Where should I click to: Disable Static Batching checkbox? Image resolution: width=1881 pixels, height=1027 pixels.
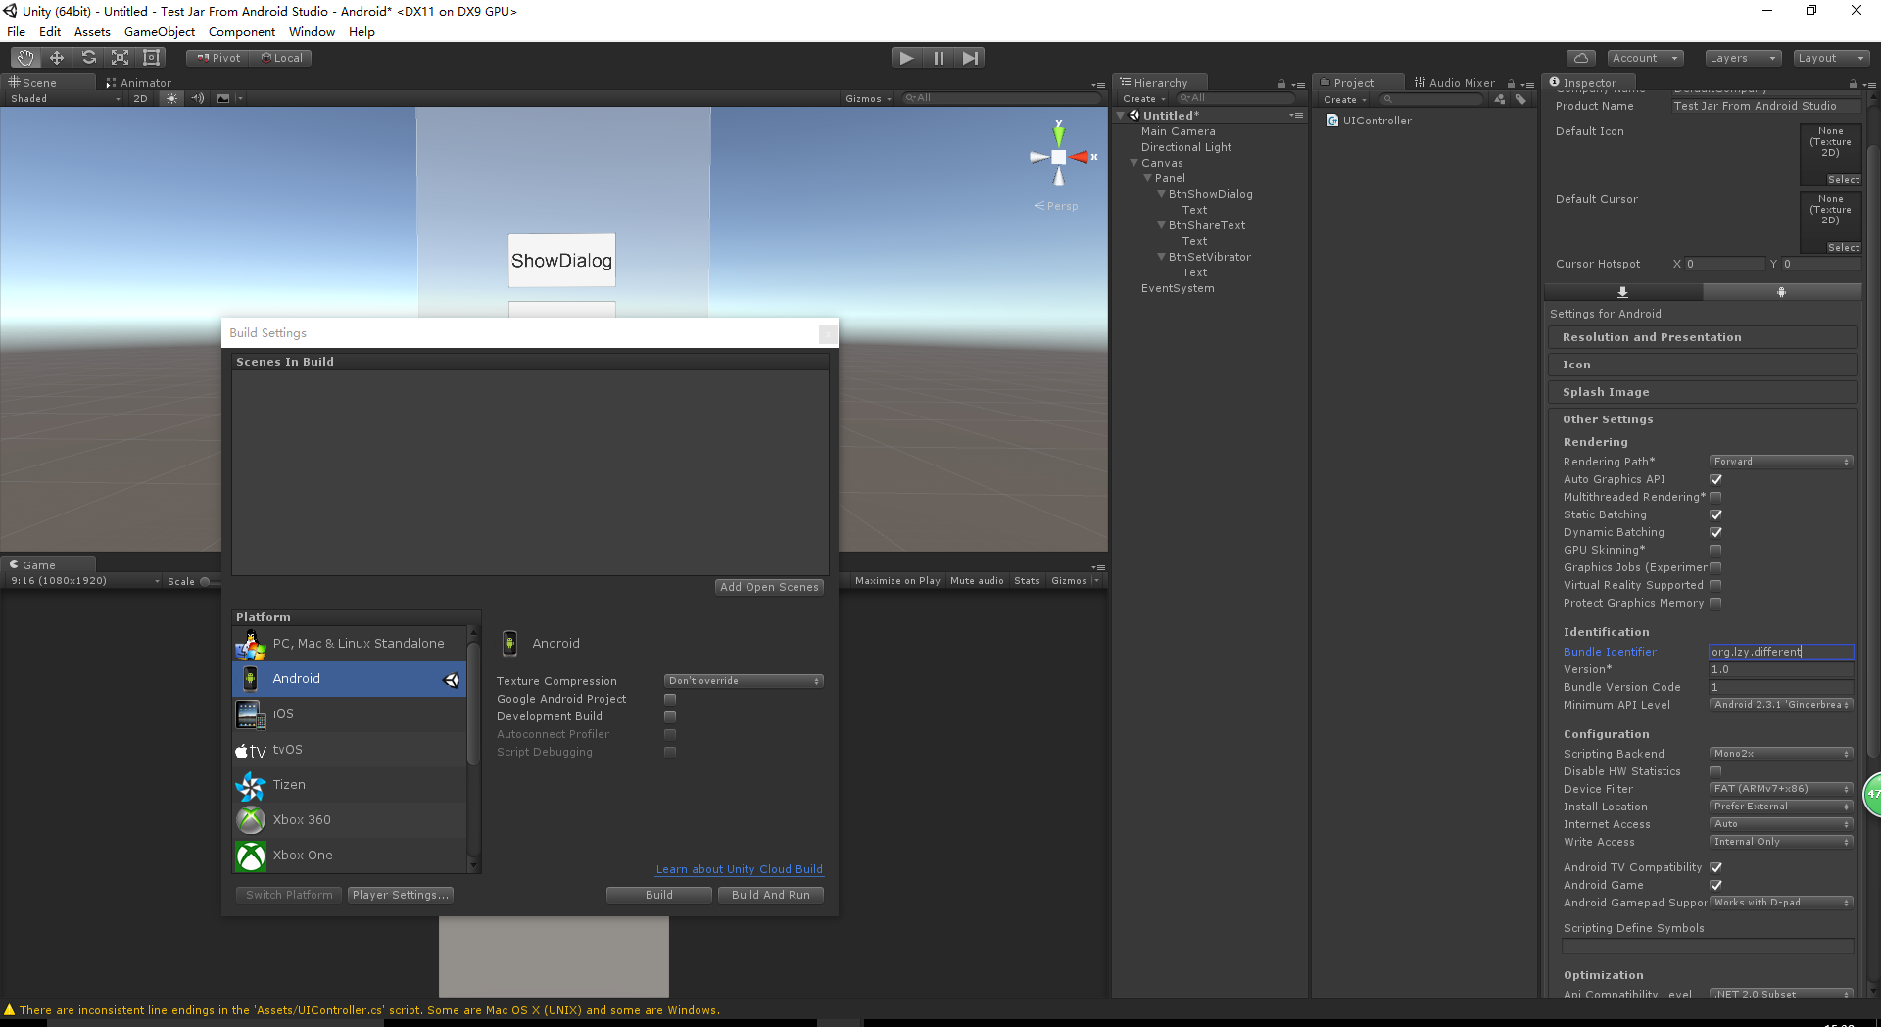tap(1715, 514)
